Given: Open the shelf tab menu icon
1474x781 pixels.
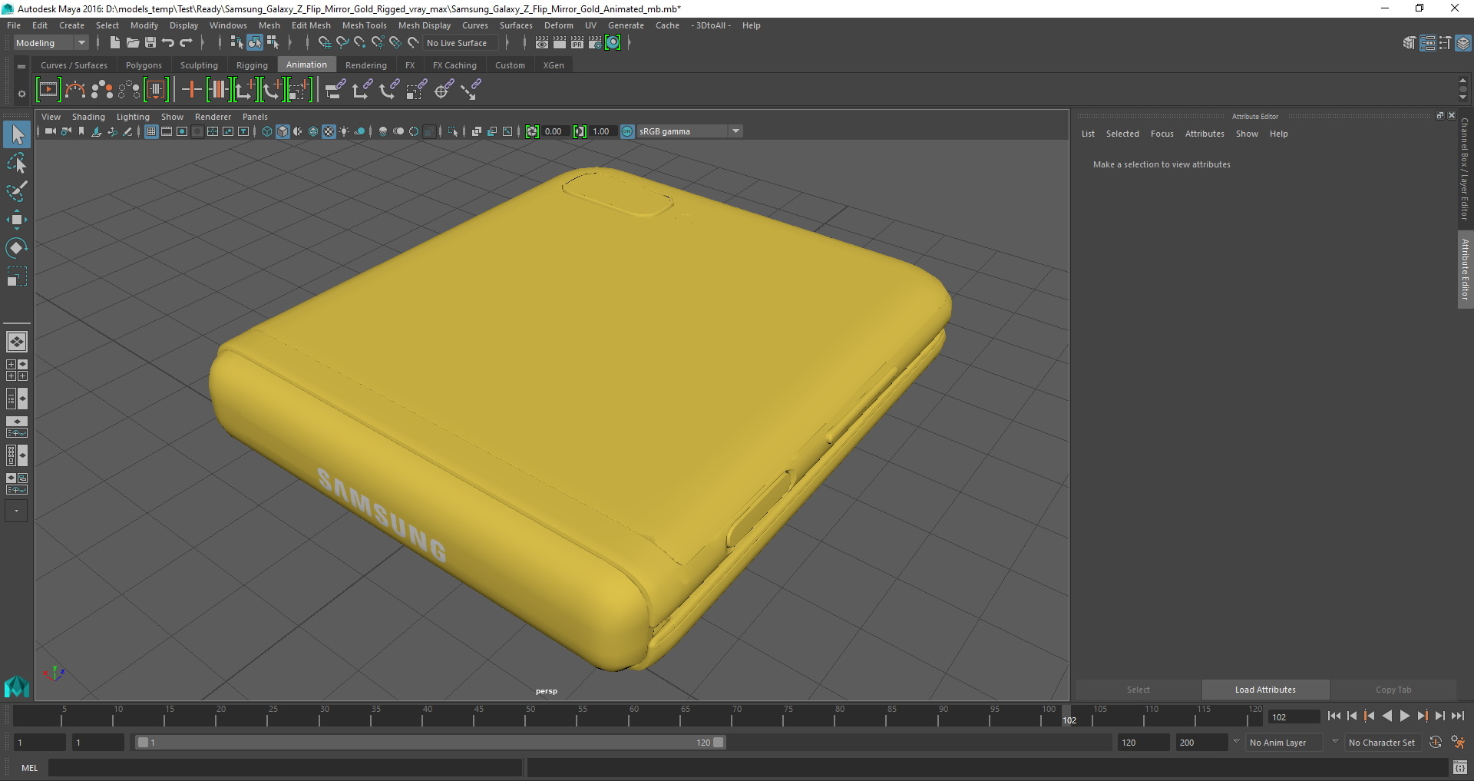Looking at the screenshot, I should (x=21, y=66).
